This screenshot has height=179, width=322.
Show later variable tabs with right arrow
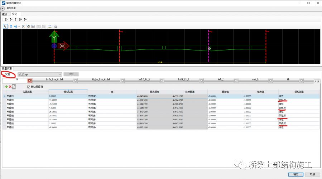(x=318, y=81)
